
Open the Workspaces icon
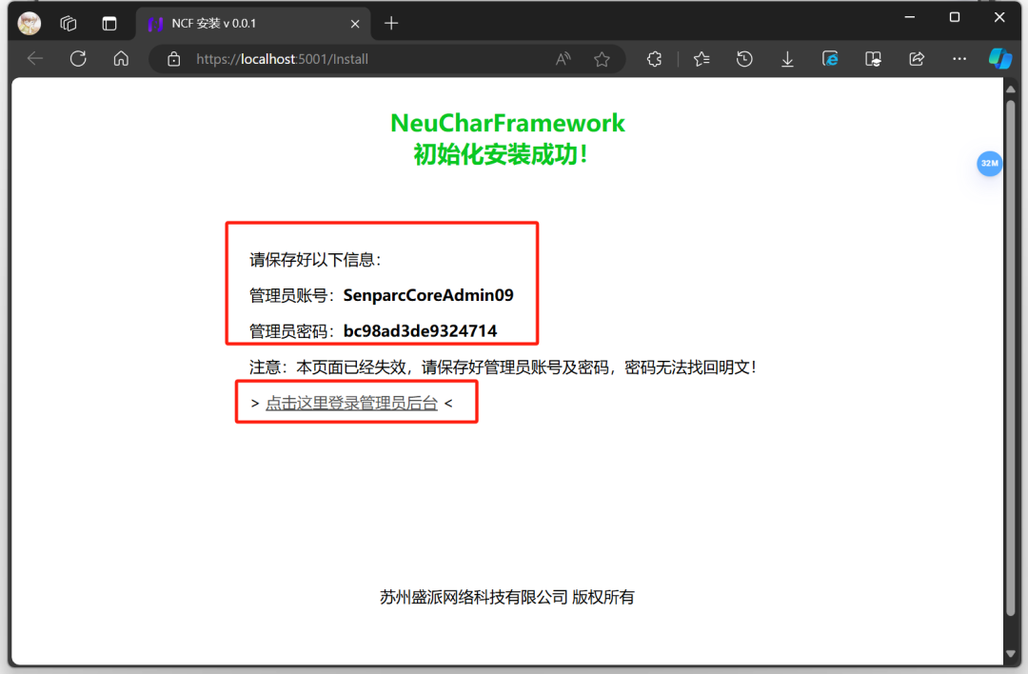(x=69, y=24)
